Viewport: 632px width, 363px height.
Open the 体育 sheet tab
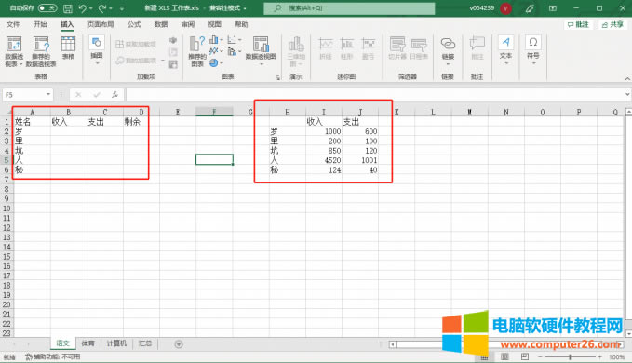87,343
